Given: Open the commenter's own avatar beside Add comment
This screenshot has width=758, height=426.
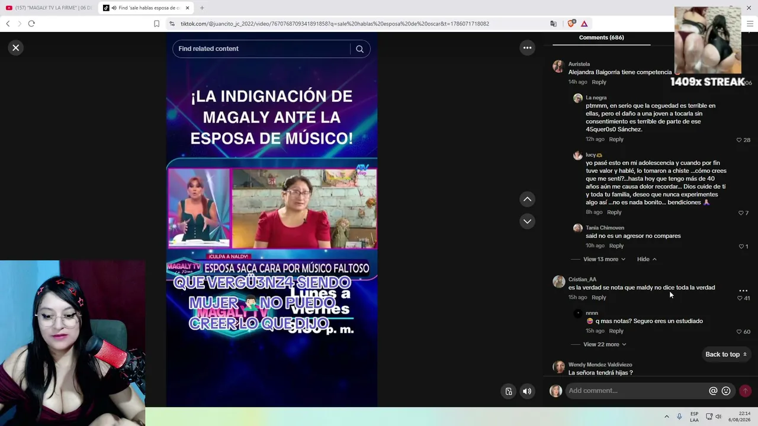Looking at the screenshot, I should (555, 391).
